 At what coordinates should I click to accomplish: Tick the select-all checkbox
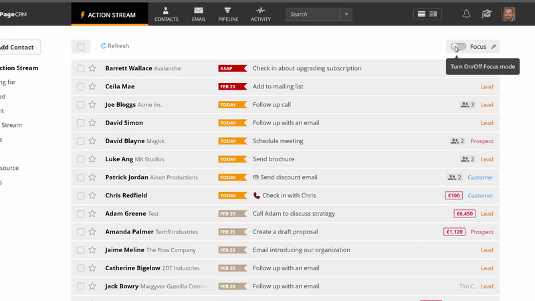pos(80,46)
